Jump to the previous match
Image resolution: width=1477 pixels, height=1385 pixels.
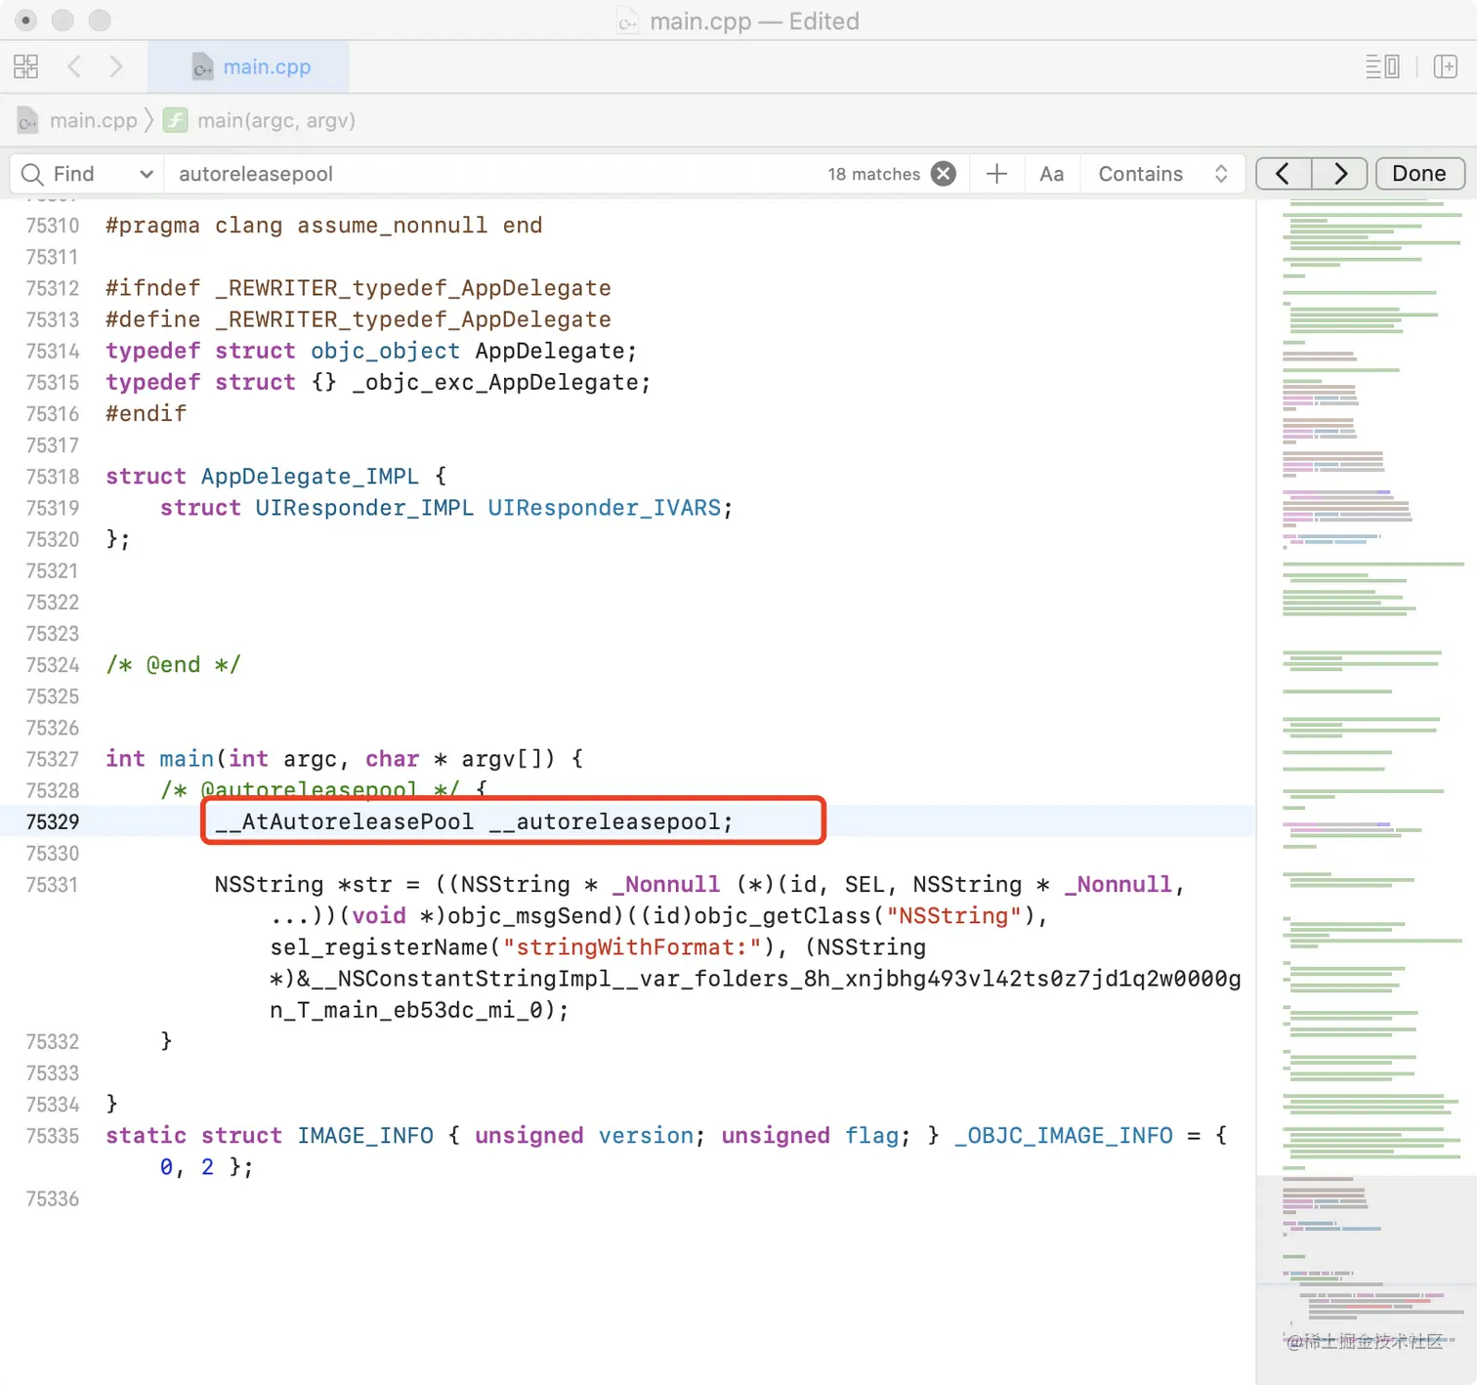(x=1284, y=174)
